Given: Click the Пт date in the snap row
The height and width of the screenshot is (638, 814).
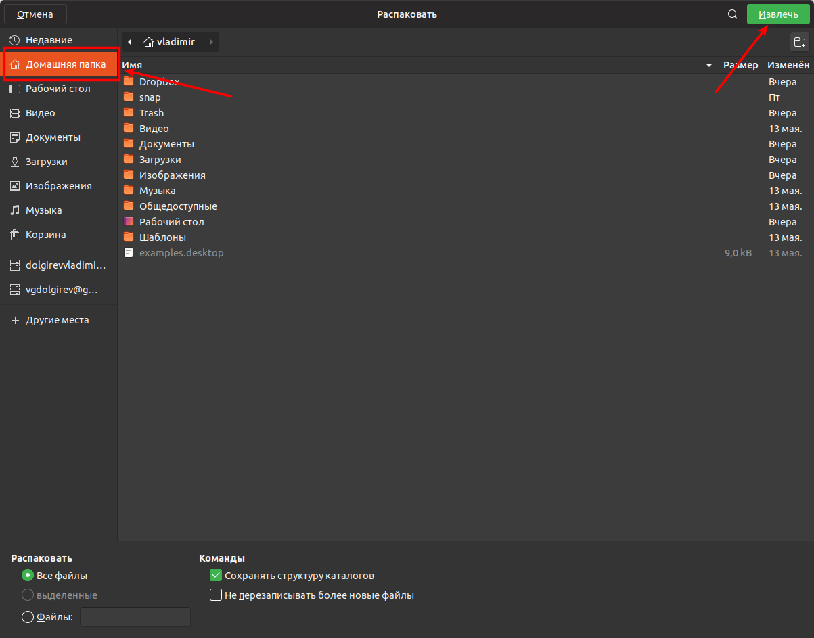Looking at the screenshot, I should pyautogui.click(x=775, y=97).
